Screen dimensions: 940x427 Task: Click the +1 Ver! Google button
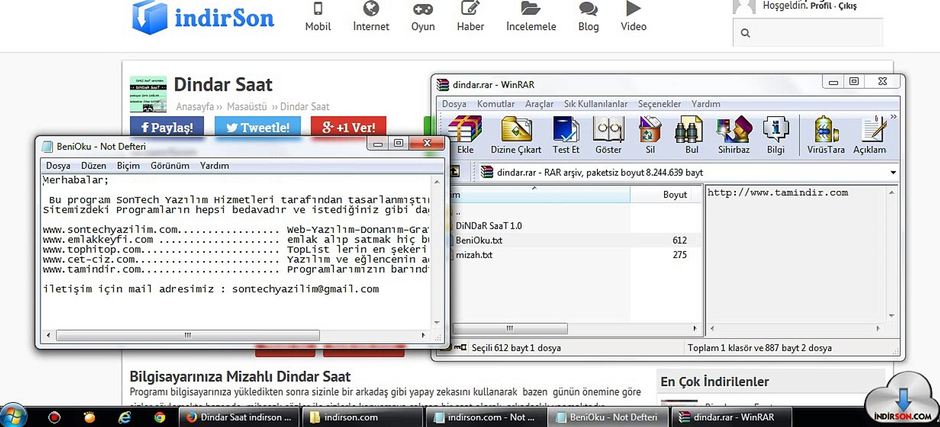tap(348, 127)
